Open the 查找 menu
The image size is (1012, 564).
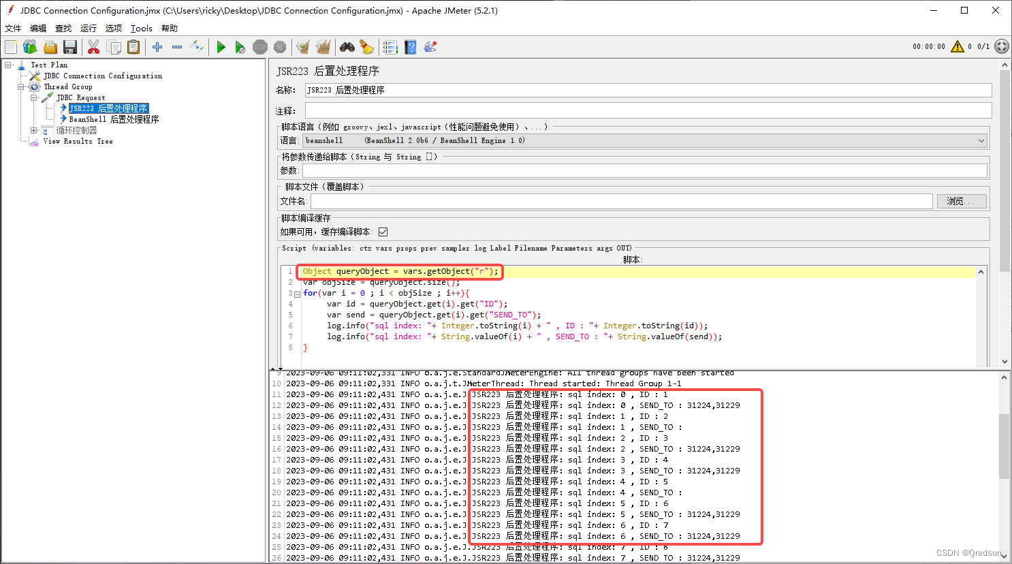point(63,29)
